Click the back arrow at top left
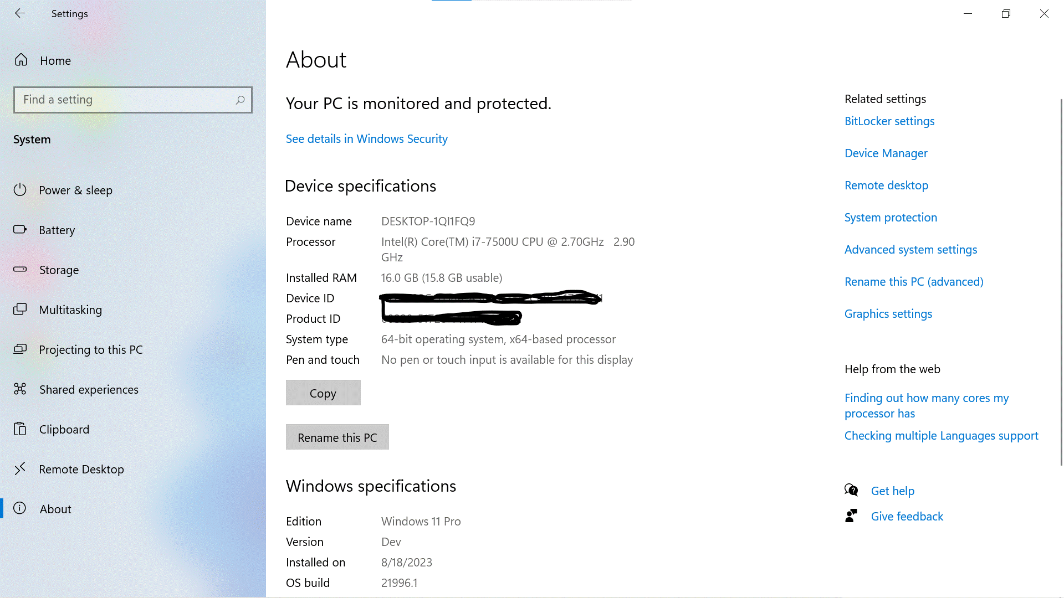Screen dimensions: 1064x598 click(x=20, y=13)
